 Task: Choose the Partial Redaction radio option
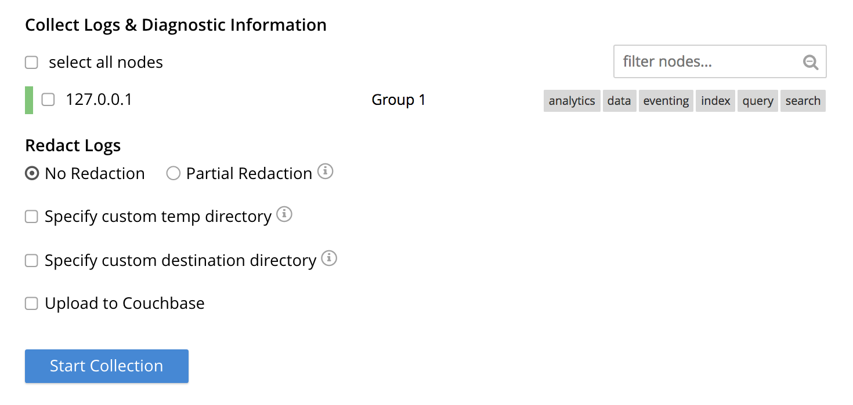173,174
